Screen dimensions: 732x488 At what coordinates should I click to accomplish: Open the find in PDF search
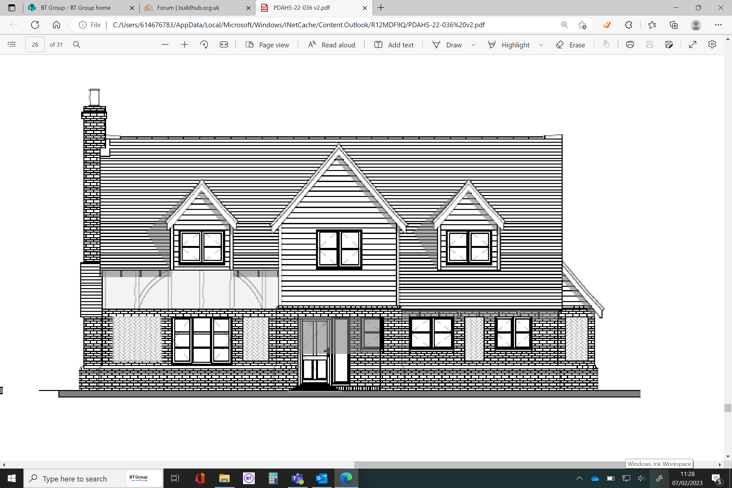tap(77, 44)
